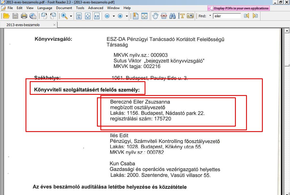
Task: Select the Hand tool
Action: click(x=155, y=16)
